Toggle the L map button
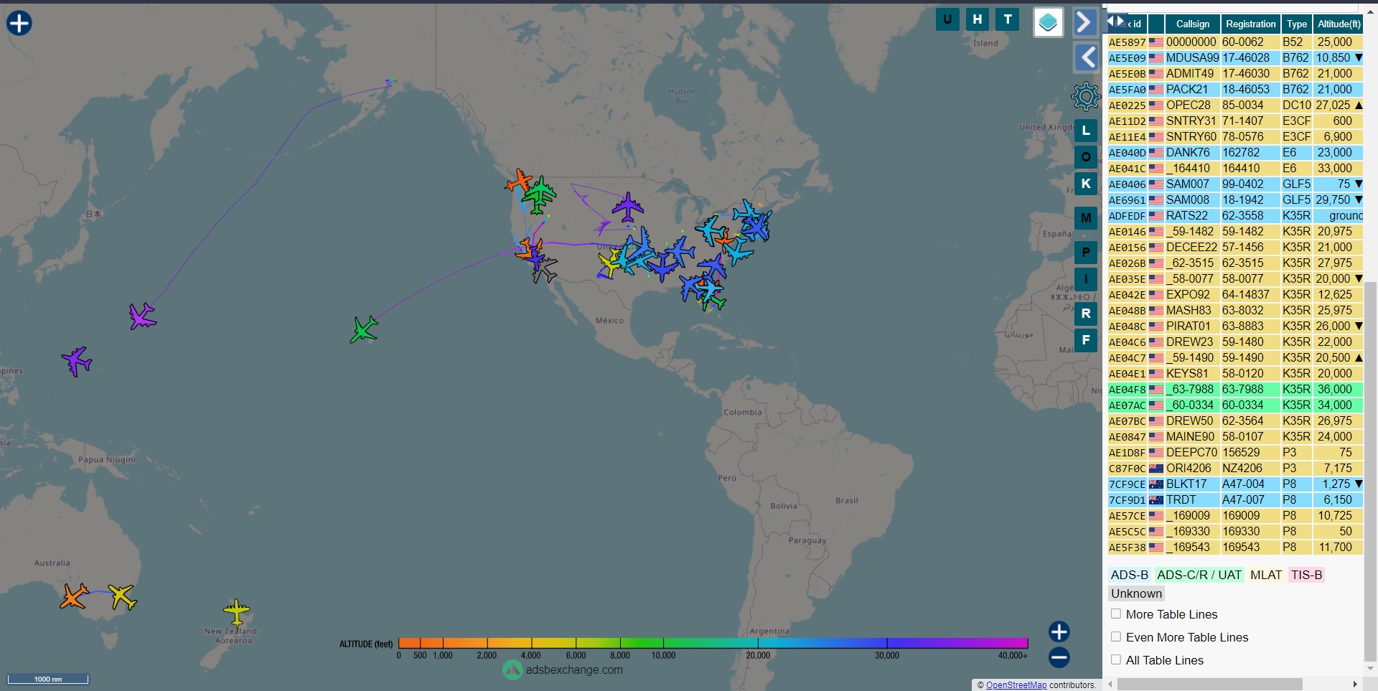The height and width of the screenshot is (691, 1378). [x=1086, y=131]
